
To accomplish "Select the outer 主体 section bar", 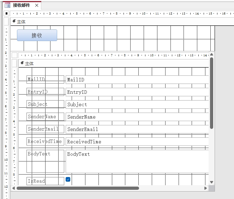I will pos(122,22).
